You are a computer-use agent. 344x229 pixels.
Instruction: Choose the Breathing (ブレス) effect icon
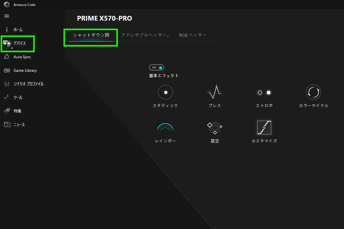[x=214, y=92]
